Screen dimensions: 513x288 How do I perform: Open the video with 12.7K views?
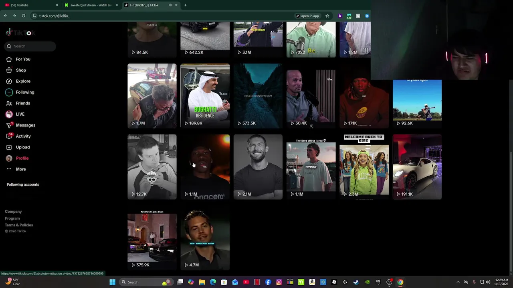pos(152,167)
